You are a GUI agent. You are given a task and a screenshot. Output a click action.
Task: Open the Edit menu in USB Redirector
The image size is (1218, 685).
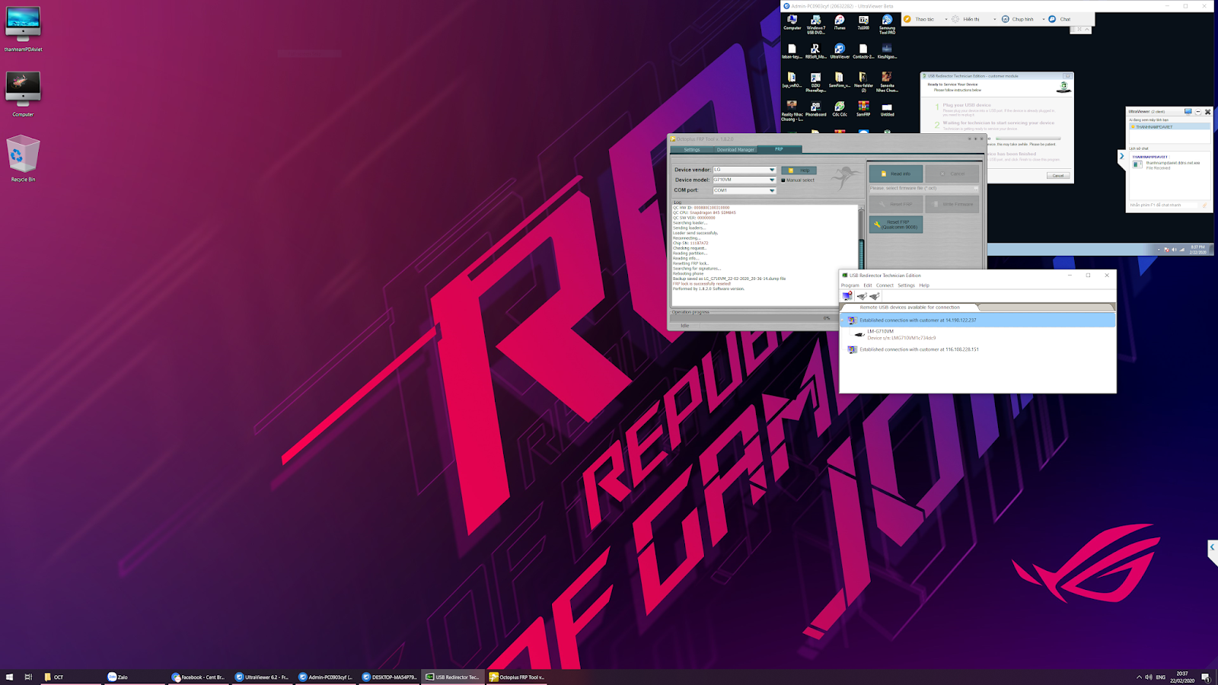867,285
